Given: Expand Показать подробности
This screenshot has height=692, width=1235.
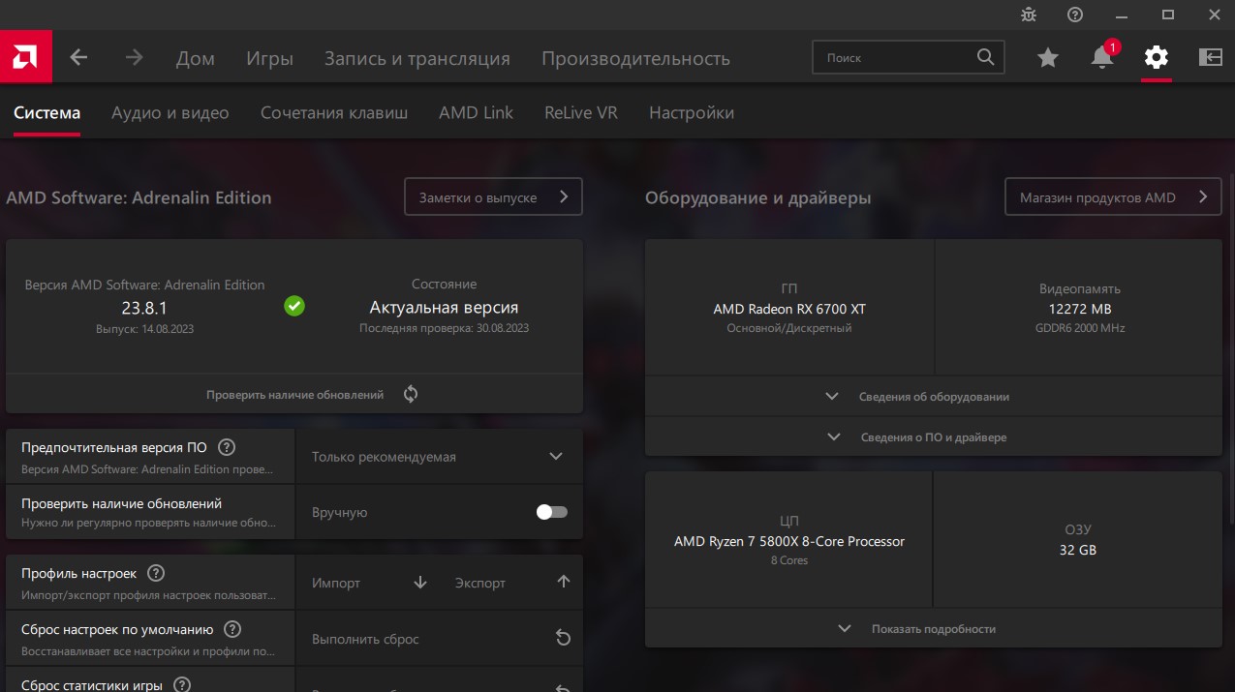Looking at the screenshot, I should 934,628.
